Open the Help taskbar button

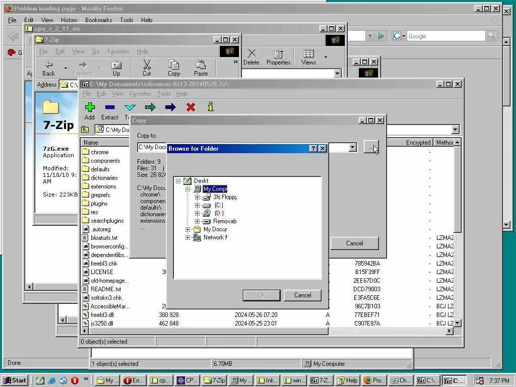(348, 380)
